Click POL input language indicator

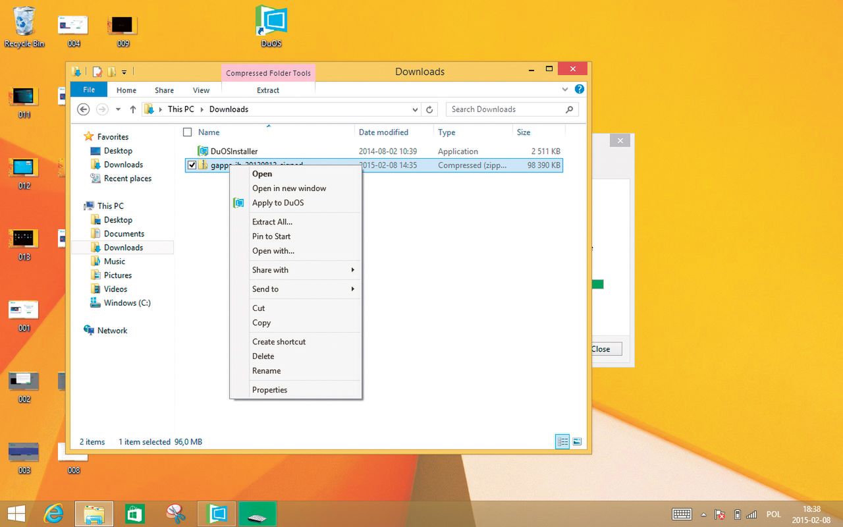tap(774, 514)
